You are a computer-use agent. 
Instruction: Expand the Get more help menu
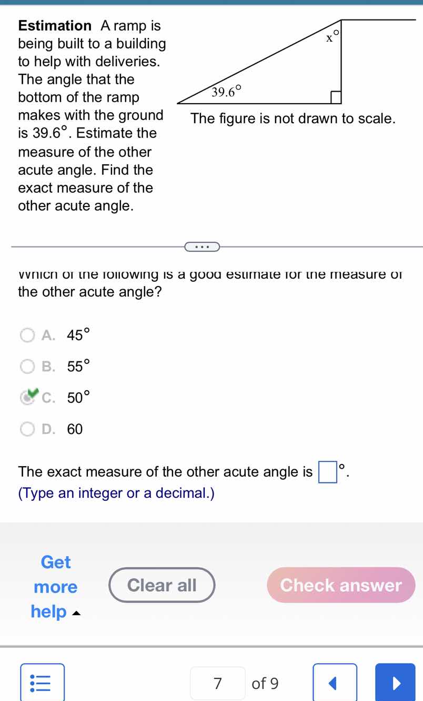(x=55, y=587)
